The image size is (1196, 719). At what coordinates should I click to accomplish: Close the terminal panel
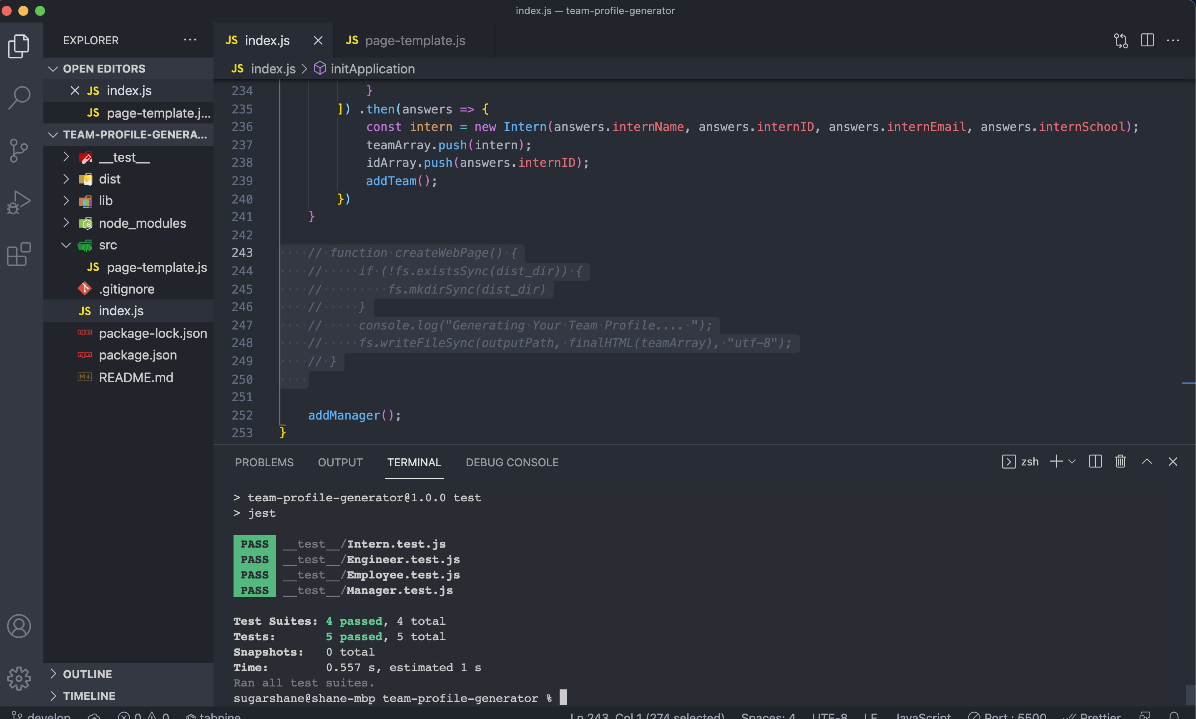1172,461
